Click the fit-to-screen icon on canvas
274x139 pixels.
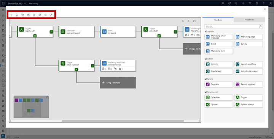[194, 21]
